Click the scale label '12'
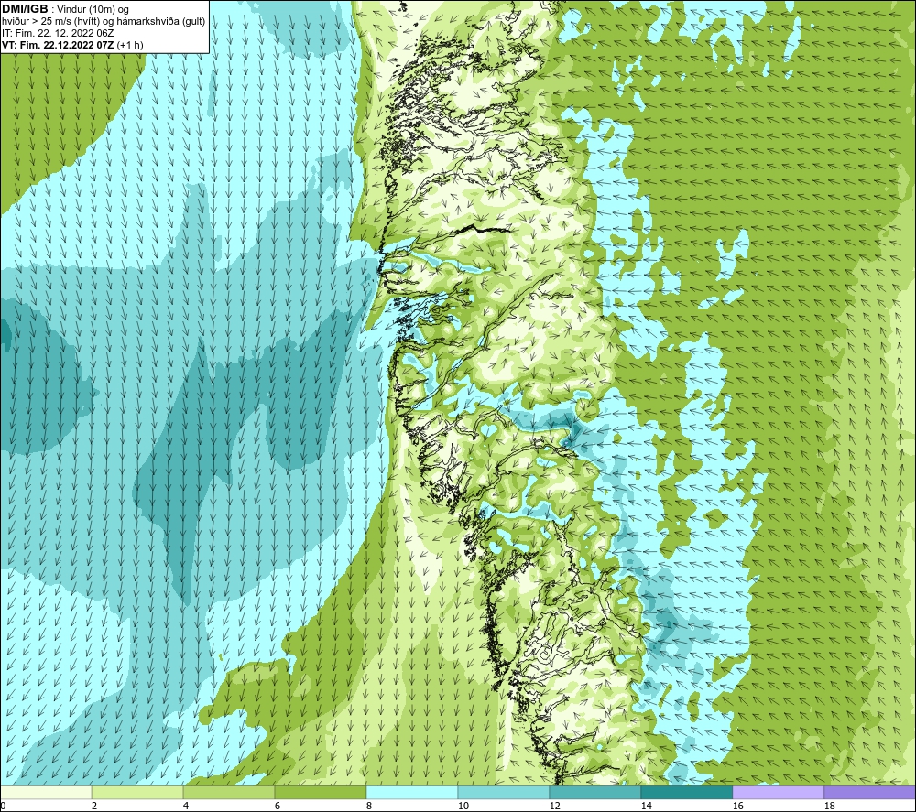Image resolution: width=916 pixels, height=812 pixels. 554,806
